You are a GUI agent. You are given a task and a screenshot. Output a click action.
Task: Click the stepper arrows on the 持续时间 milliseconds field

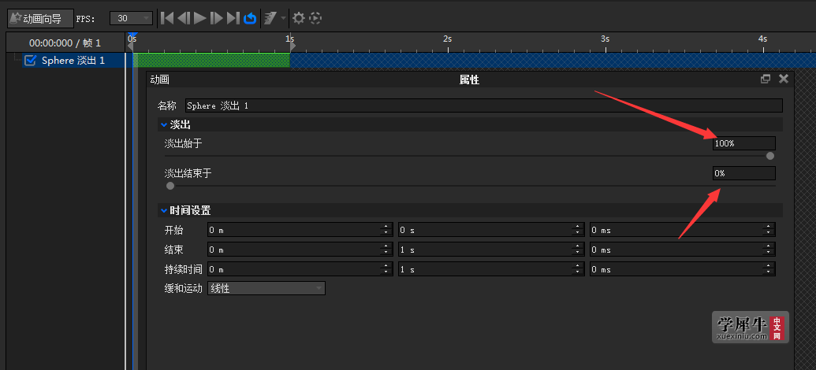[768, 270]
